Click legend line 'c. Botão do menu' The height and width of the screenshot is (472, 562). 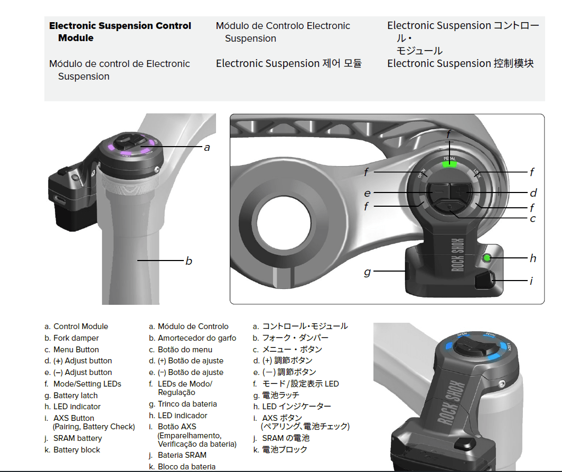pos(181,350)
